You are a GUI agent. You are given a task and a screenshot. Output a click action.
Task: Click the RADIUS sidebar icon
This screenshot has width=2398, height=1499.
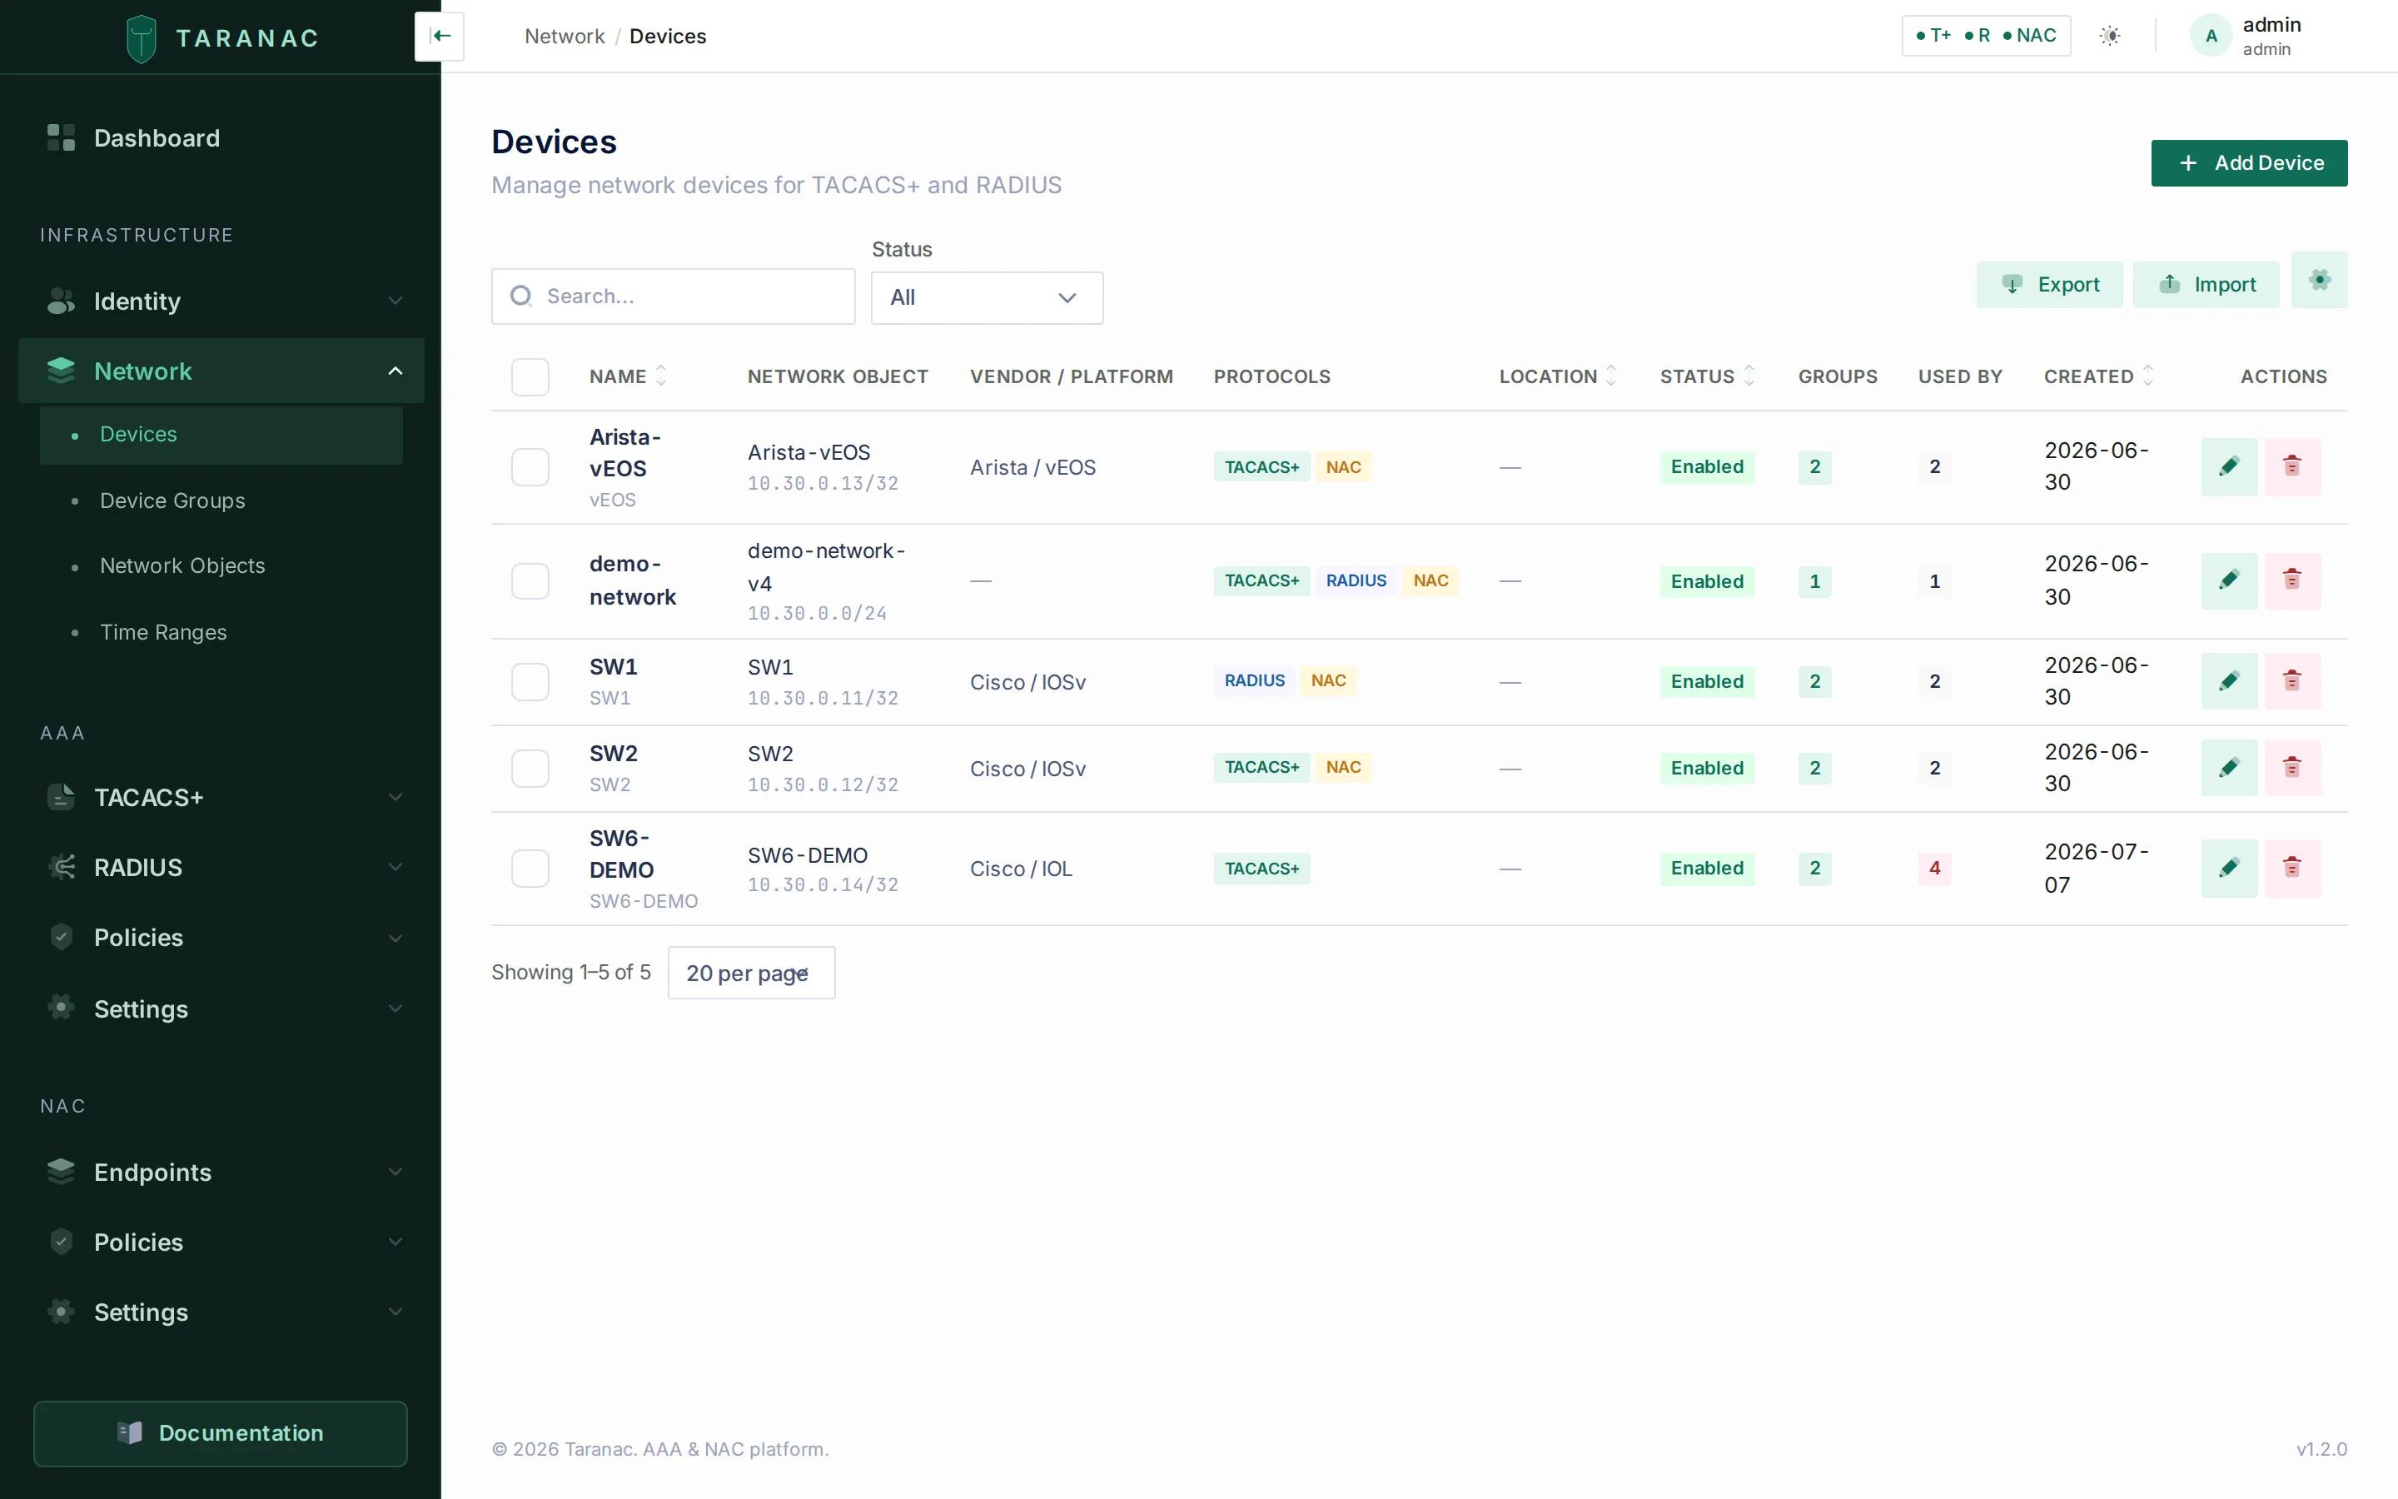pyautogui.click(x=62, y=868)
